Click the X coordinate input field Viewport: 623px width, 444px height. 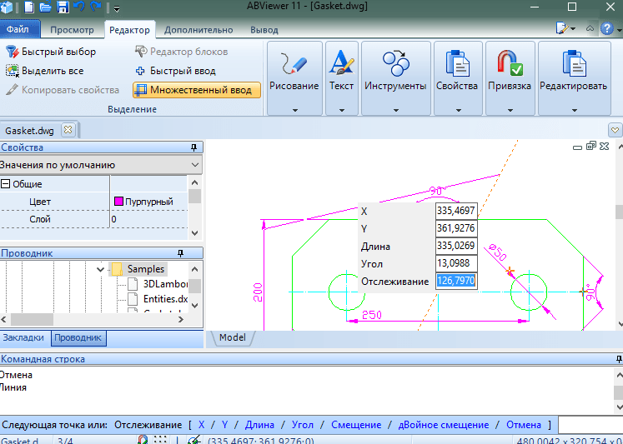pyautogui.click(x=456, y=211)
